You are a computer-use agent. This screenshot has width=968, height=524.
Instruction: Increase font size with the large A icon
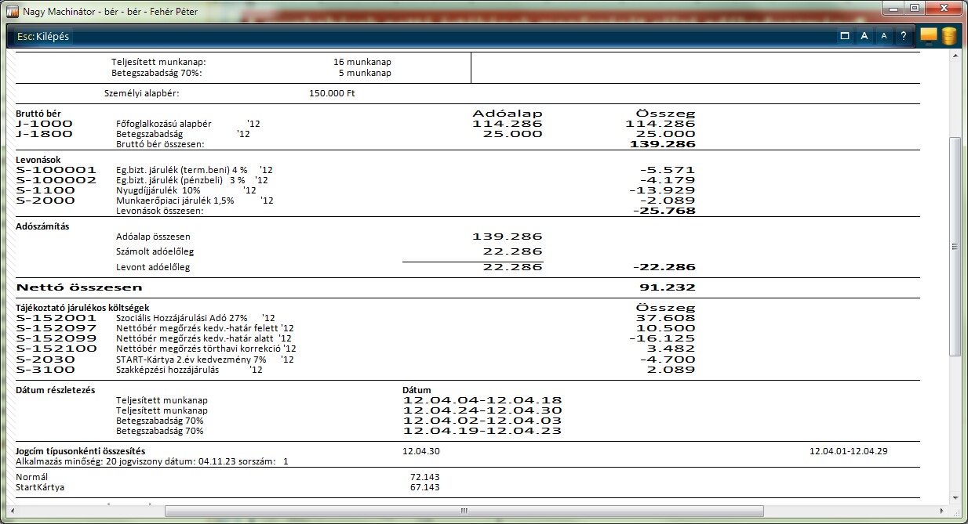tap(864, 36)
